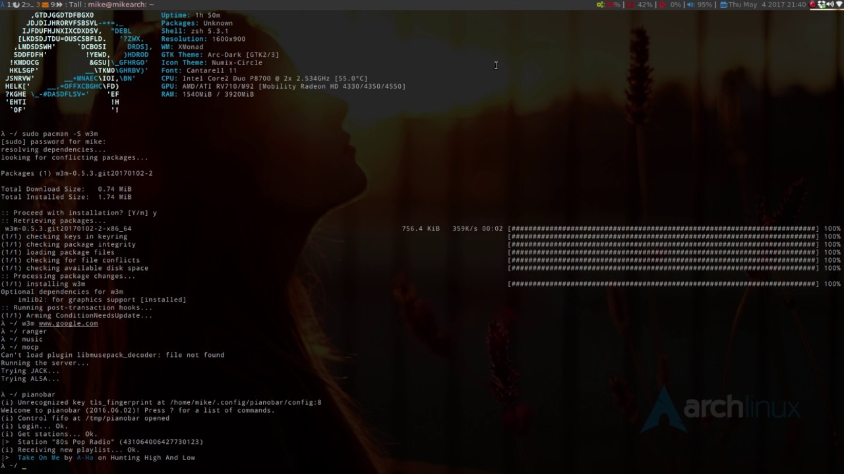844x474 pixels.
Task: Click the Thu May 4 2017 clock
Action: 767,5
